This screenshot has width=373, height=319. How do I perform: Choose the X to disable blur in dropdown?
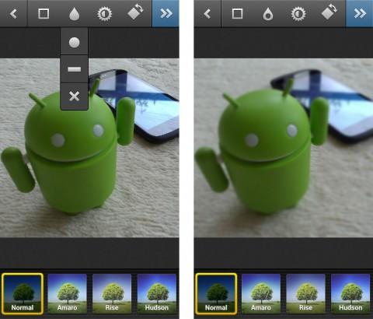75,96
